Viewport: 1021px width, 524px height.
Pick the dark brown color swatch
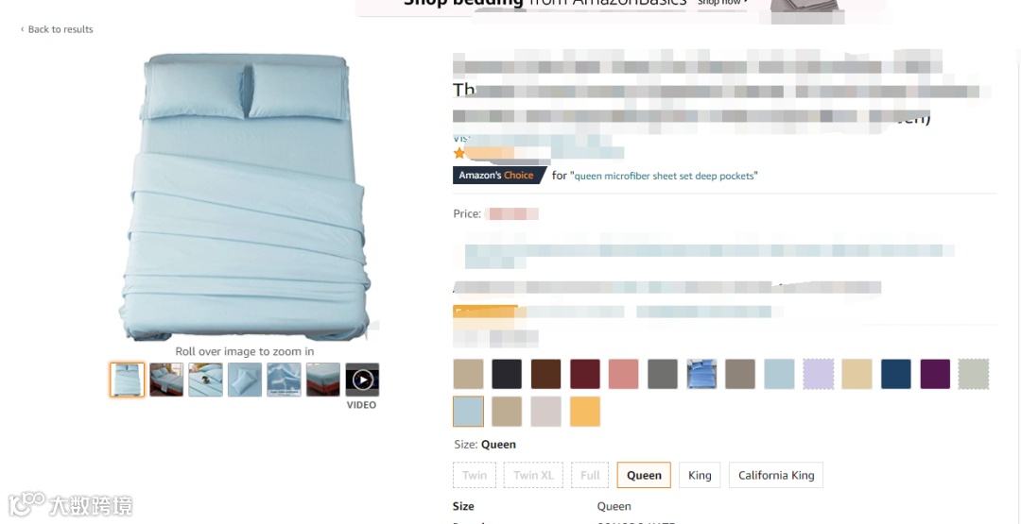coord(545,374)
